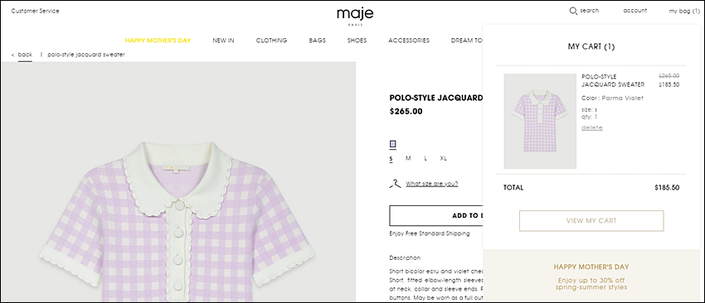705x303 pixels.
Task: Click the back arrow link
Action: 22,55
